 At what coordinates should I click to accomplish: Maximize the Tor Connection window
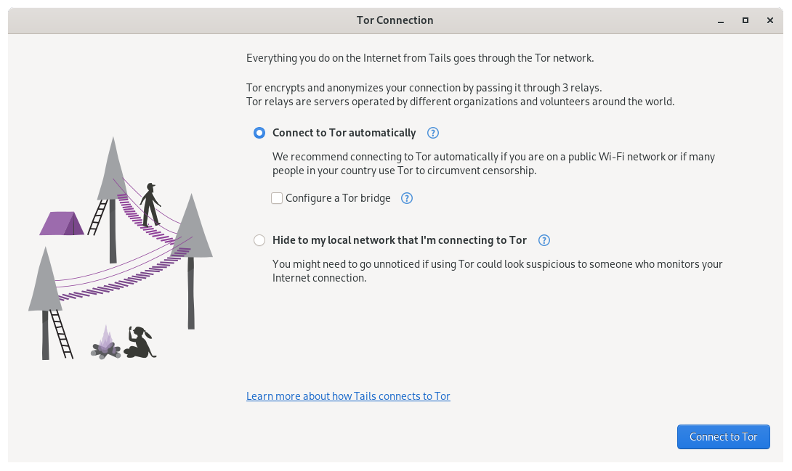coord(745,20)
